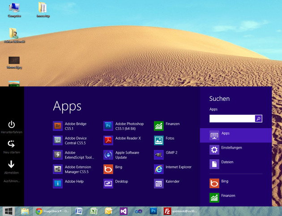This screenshot has height=216, width=282.
Task: Focus the Suchen search input field
Action: coord(232,118)
